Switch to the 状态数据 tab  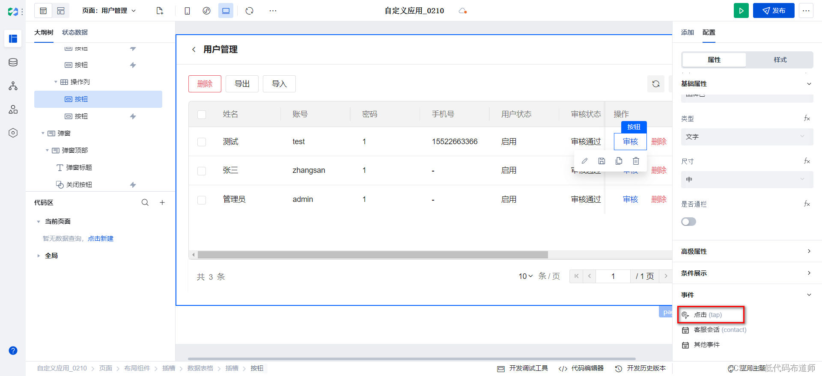74,33
